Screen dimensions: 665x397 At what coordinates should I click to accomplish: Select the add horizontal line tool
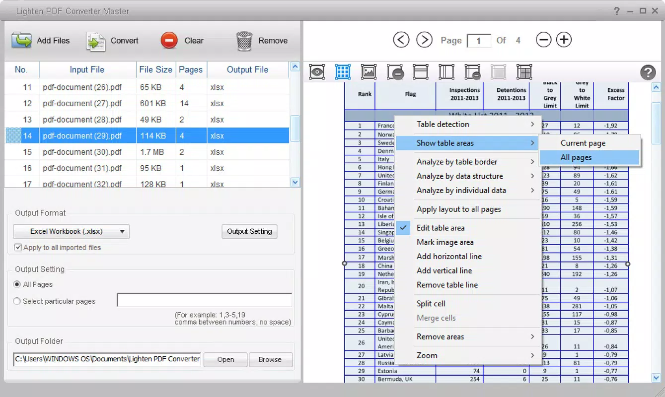click(421, 72)
